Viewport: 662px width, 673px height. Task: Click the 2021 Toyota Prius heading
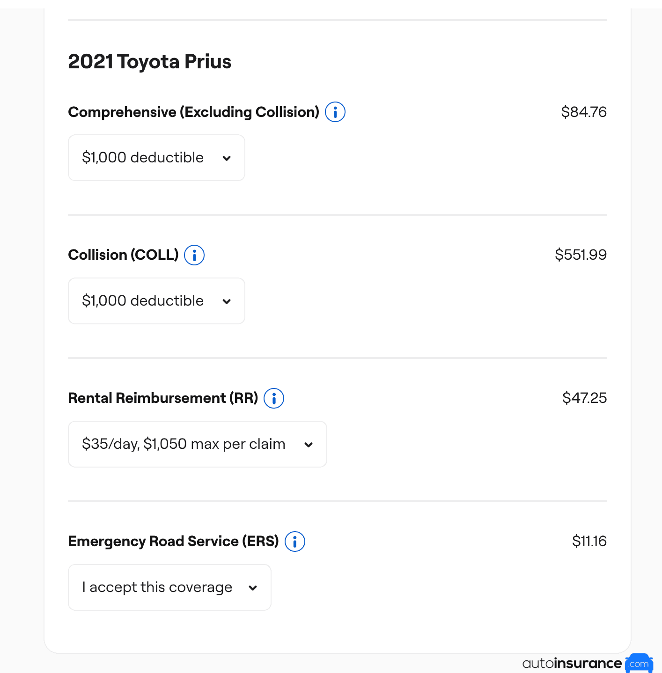coord(149,62)
